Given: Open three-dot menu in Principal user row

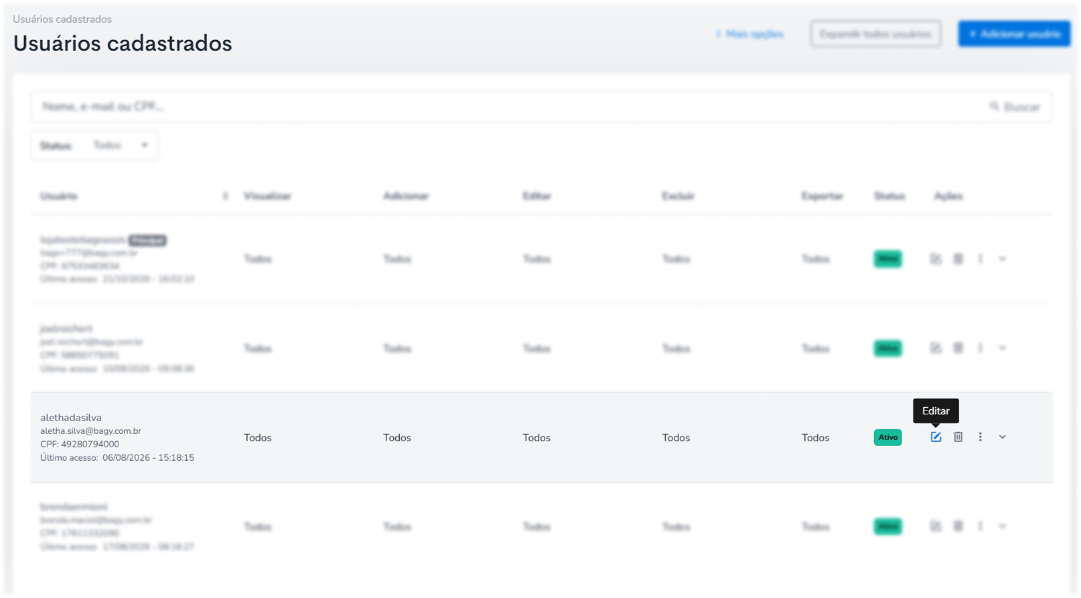Looking at the screenshot, I should click(x=981, y=259).
